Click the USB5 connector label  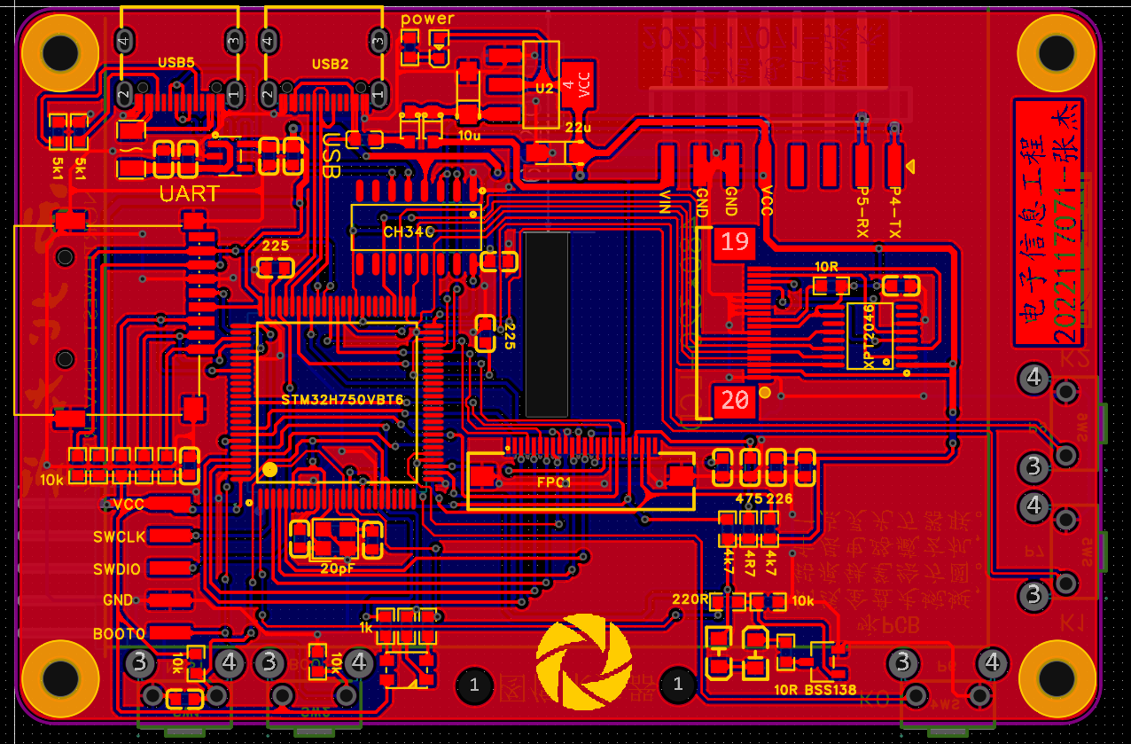click(175, 63)
